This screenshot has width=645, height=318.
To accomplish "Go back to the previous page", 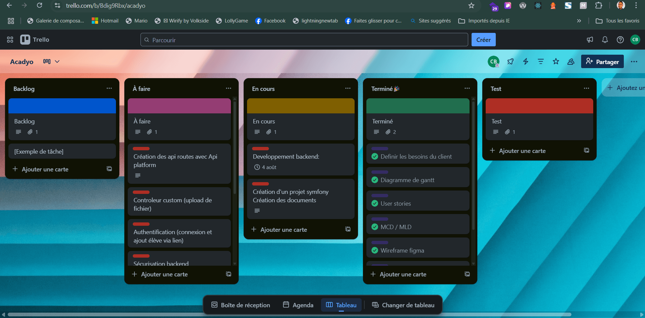I will pos(9,5).
